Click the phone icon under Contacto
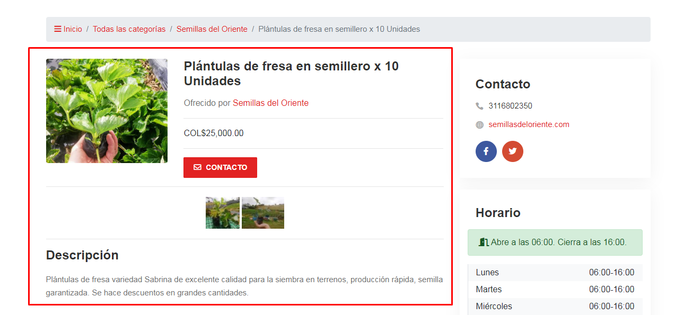 [x=479, y=106]
